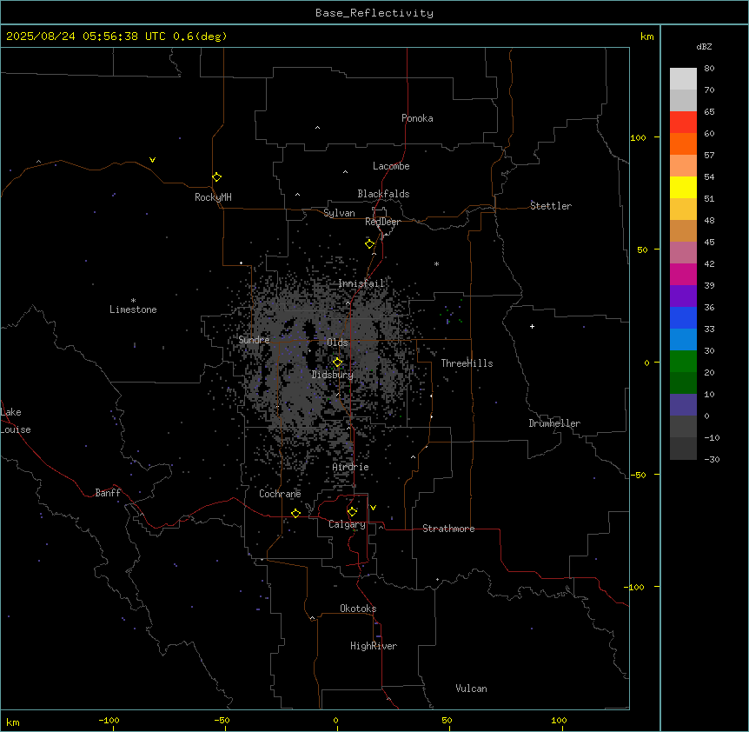Click the ThreeHills label
The width and height of the screenshot is (749, 732).
tap(467, 363)
